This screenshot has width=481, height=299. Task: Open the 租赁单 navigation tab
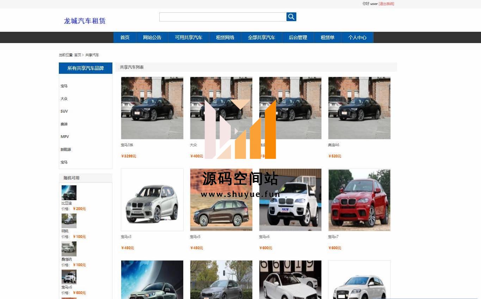(327, 37)
